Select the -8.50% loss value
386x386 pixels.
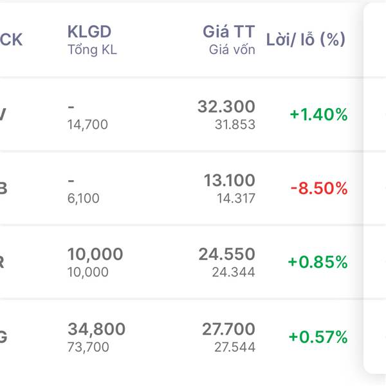tap(318, 188)
